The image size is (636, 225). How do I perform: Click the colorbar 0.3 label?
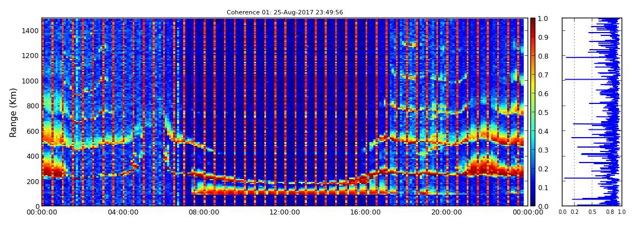point(544,150)
